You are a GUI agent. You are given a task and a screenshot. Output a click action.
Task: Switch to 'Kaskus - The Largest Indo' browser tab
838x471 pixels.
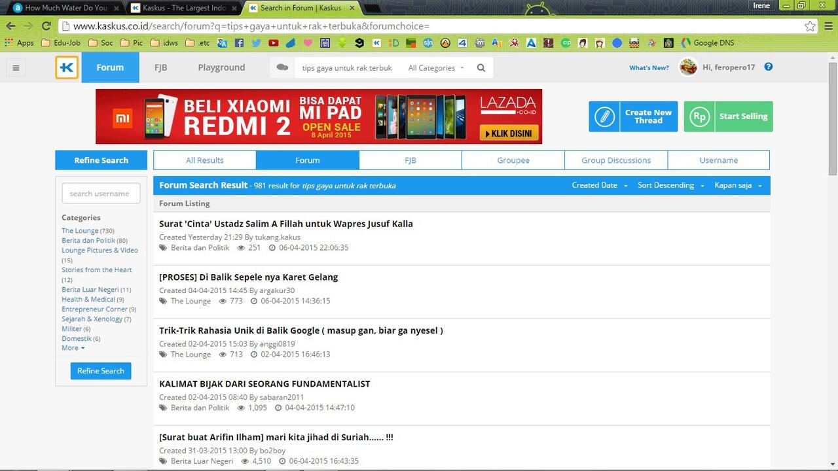183,8
